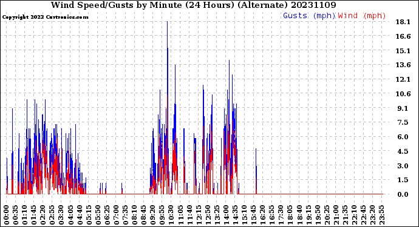Click the 6.0 y-axis value
Screen dimensions: 419x227
click(403, 137)
